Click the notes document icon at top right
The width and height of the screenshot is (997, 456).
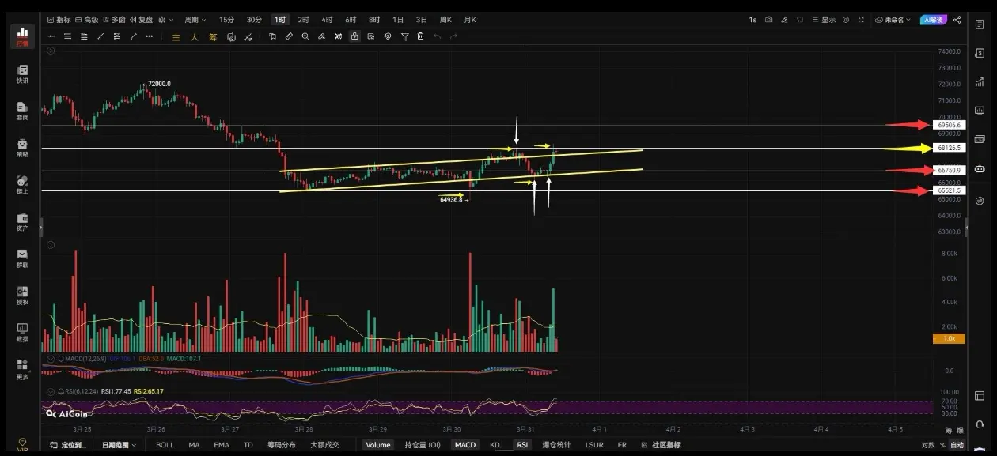(x=980, y=24)
